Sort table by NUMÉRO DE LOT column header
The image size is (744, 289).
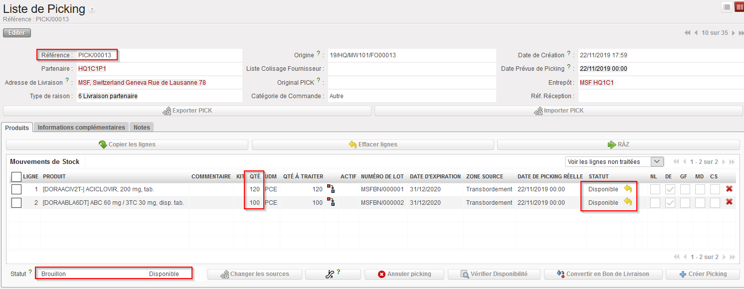click(381, 176)
